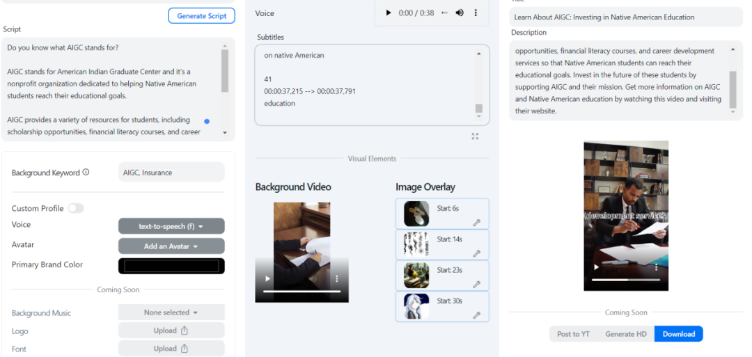The height and width of the screenshot is (357, 752).
Task: Select 6s overlay image thumbnail
Action: coord(416,214)
